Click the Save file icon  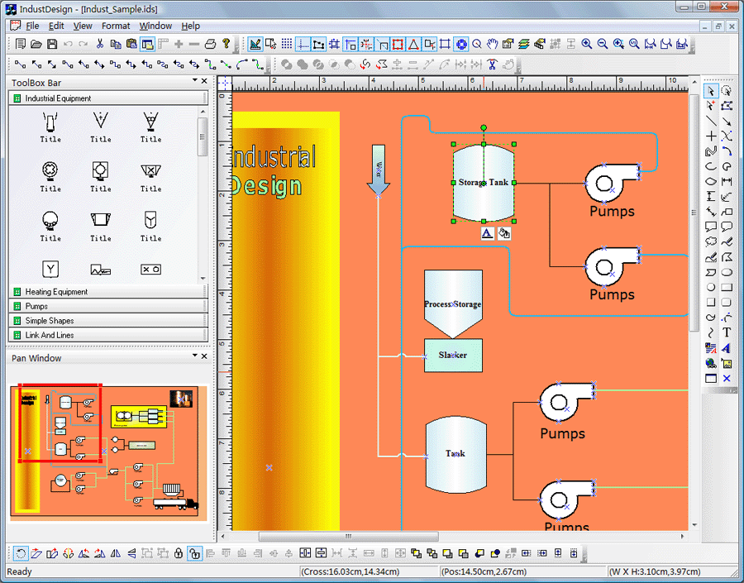(x=52, y=44)
